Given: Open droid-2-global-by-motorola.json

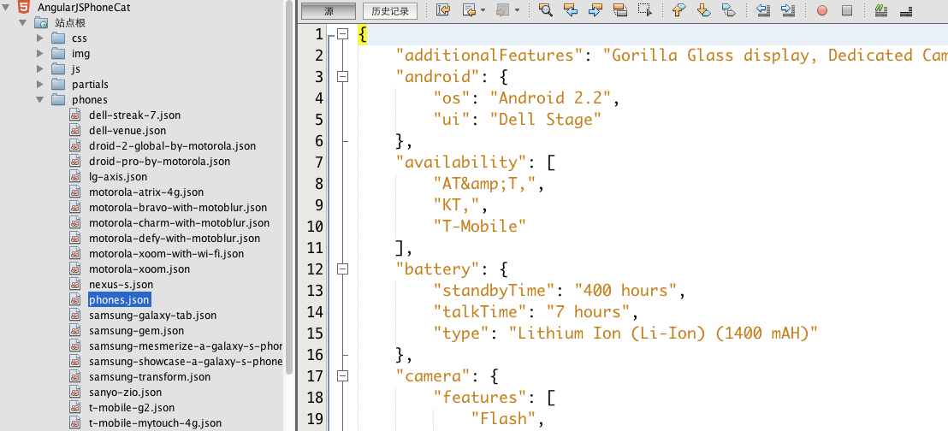Looking at the screenshot, I should 172,145.
